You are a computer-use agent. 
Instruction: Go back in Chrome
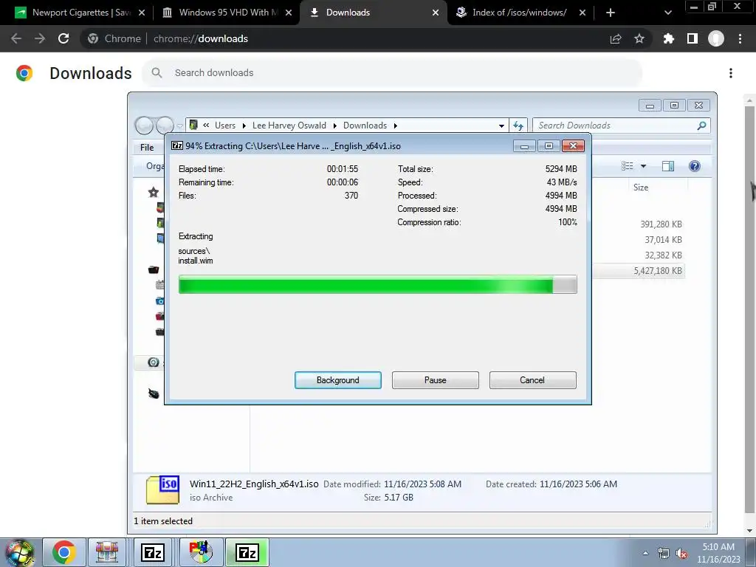[16, 38]
